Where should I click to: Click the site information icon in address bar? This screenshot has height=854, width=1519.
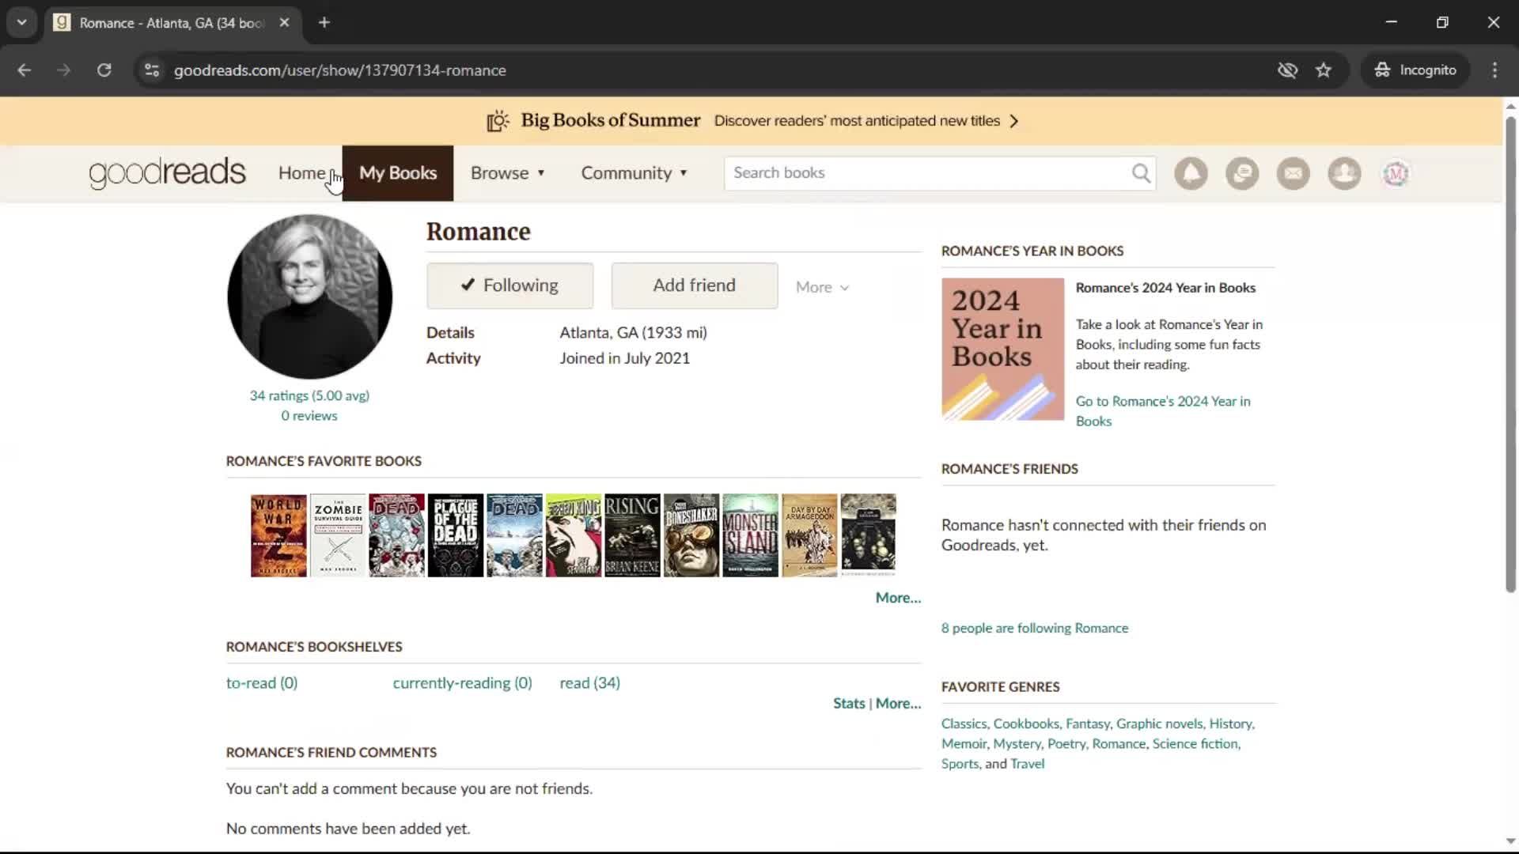tap(152, 70)
